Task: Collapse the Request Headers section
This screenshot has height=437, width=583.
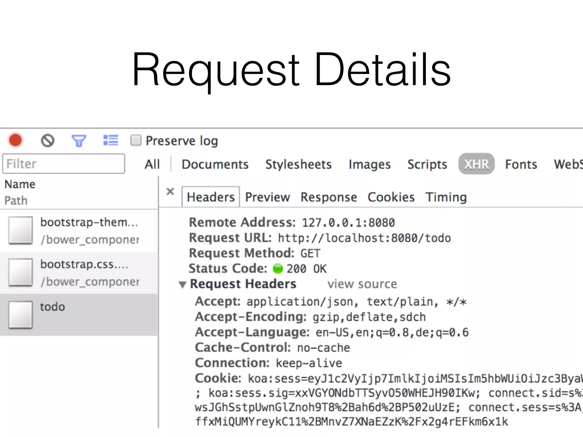Action: coord(182,284)
